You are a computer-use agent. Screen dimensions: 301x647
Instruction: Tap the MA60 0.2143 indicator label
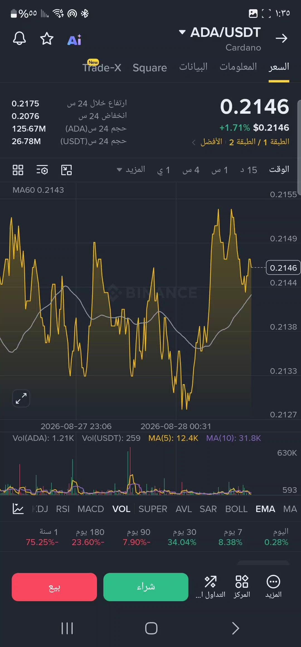point(38,190)
